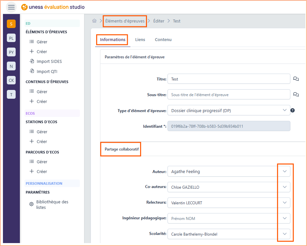Expand the Co-auteurs dropdown

point(229,187)
